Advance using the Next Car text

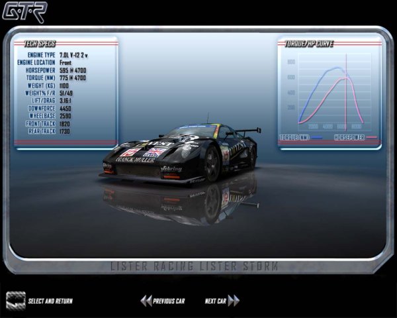click(x=215, y=301)
